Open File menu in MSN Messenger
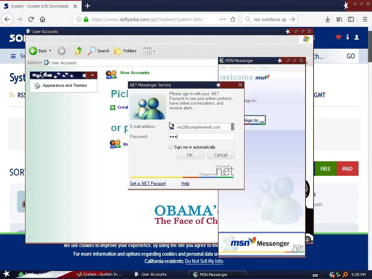372x279 pixels. click(x=223, y=68)
